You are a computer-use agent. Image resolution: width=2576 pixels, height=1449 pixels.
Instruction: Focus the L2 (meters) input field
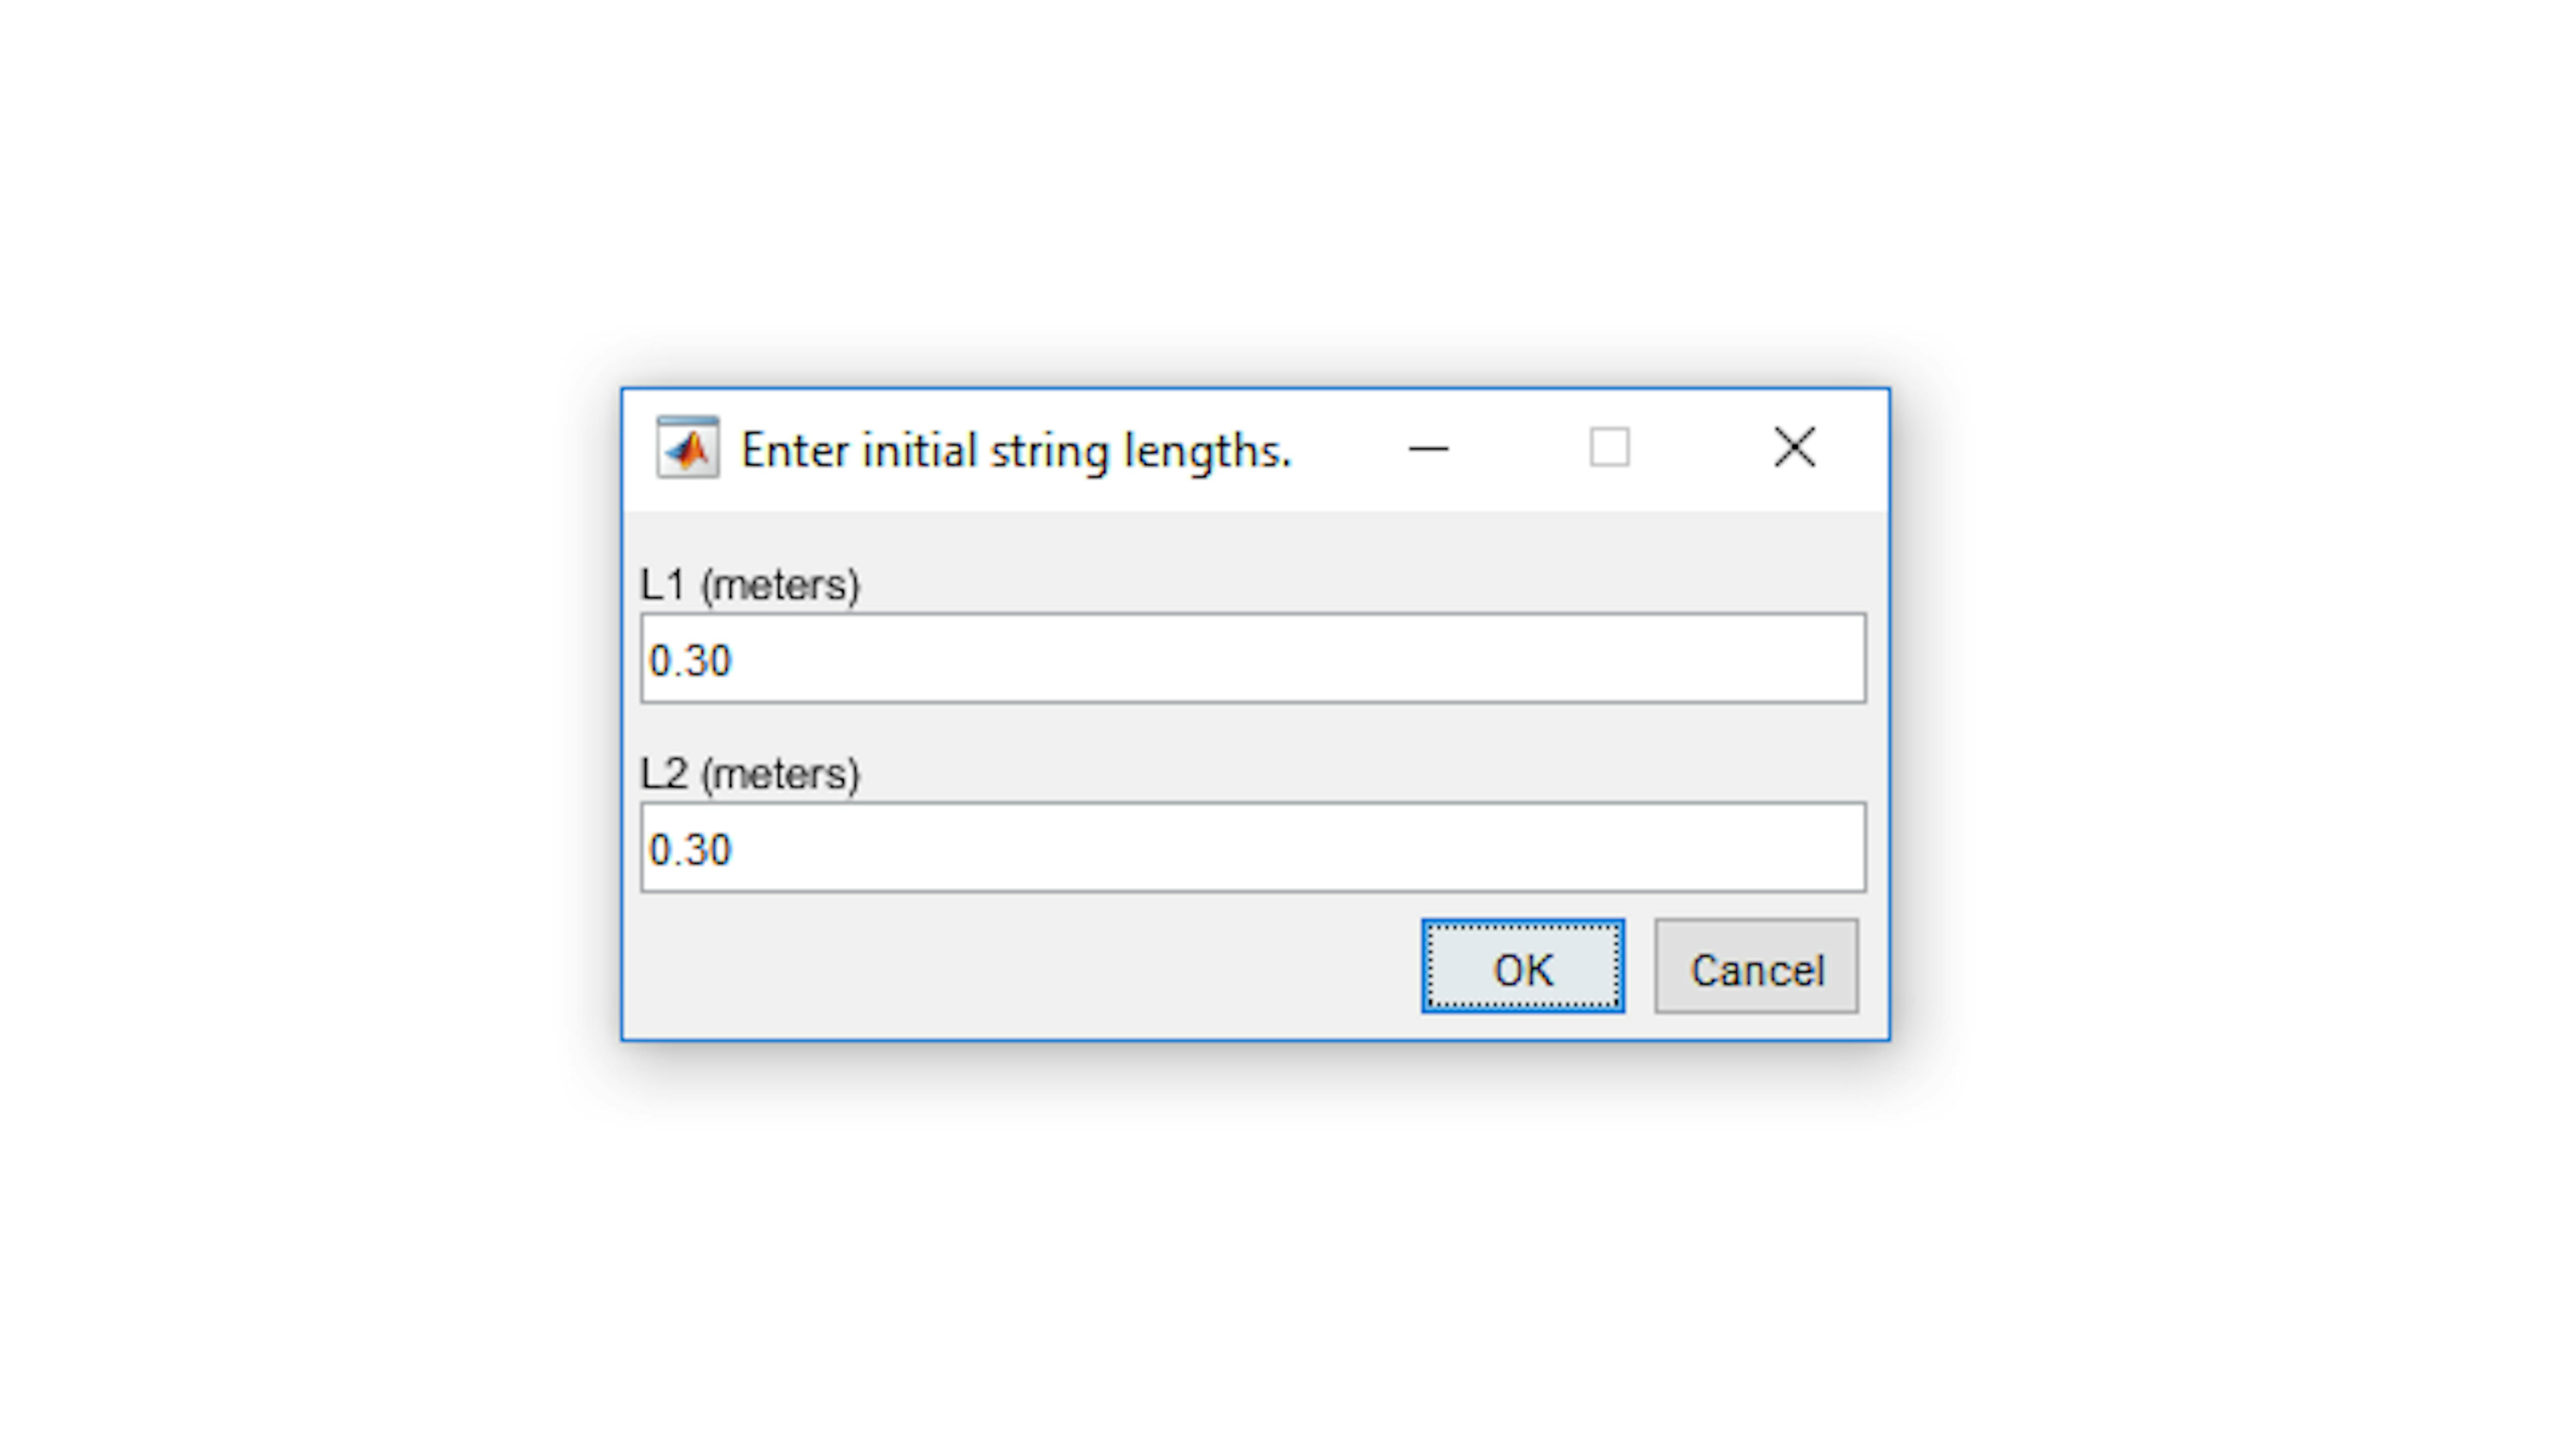click(x=1253, y=847)
